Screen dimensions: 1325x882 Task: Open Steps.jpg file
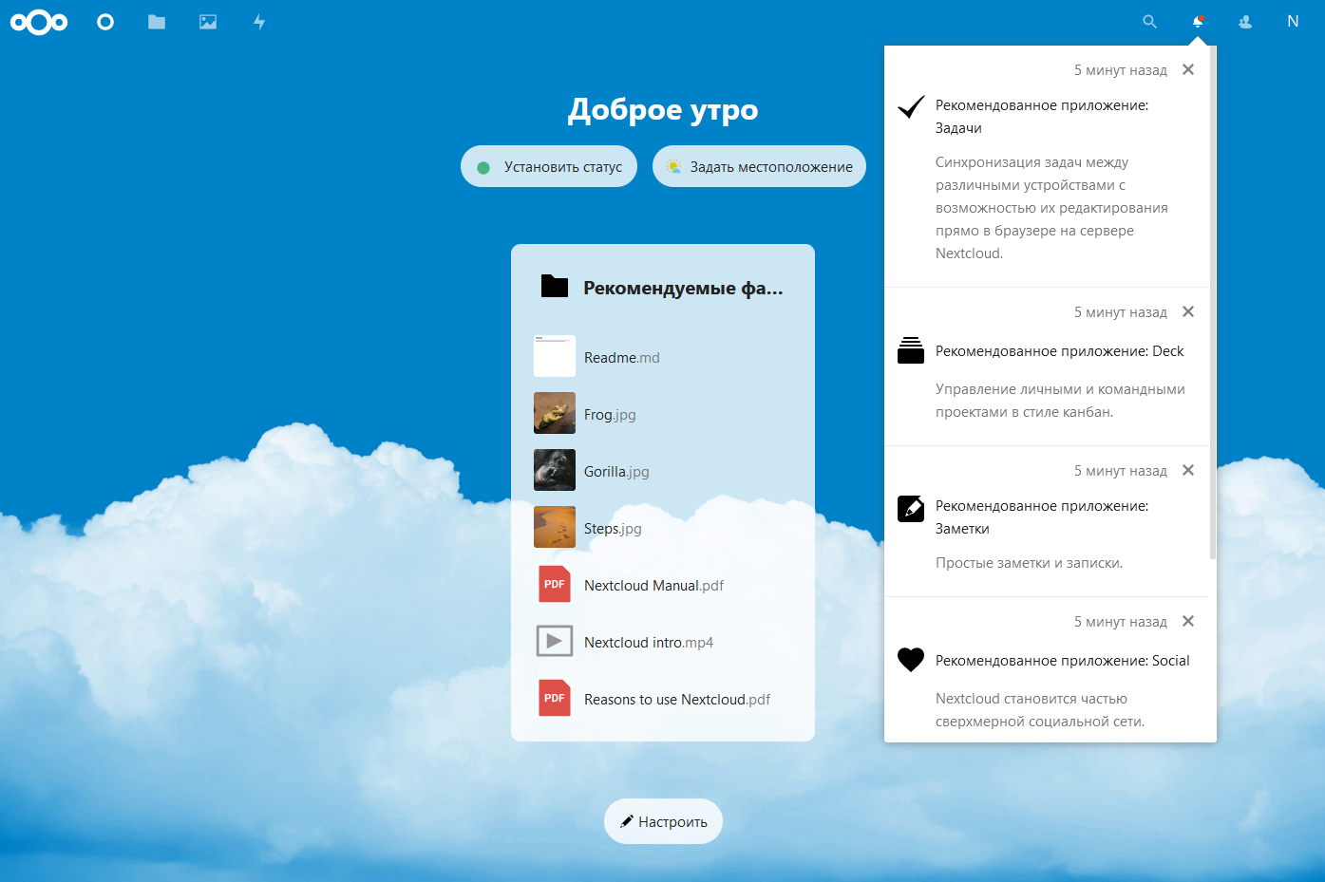point(663,528)
